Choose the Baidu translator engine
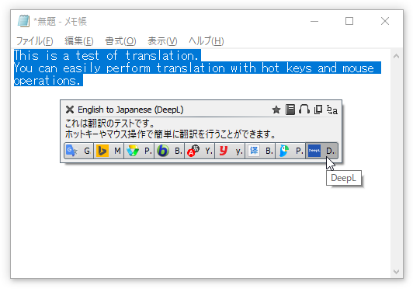413x289 pixels. (260, 151)
